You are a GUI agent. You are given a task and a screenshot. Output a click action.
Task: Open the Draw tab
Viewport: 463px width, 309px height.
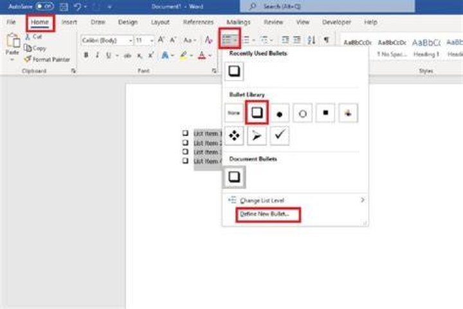coord(98,22)
